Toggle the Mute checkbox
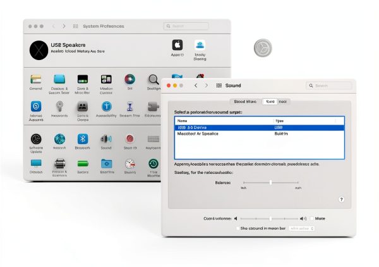 [312, 218]
